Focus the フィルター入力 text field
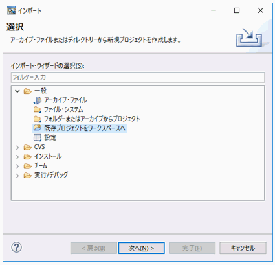This screenshot has height=265, width=275. [138, 77]
